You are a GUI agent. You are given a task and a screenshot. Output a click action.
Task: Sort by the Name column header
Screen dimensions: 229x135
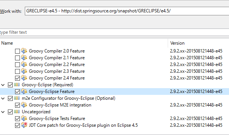click(84, 43)
